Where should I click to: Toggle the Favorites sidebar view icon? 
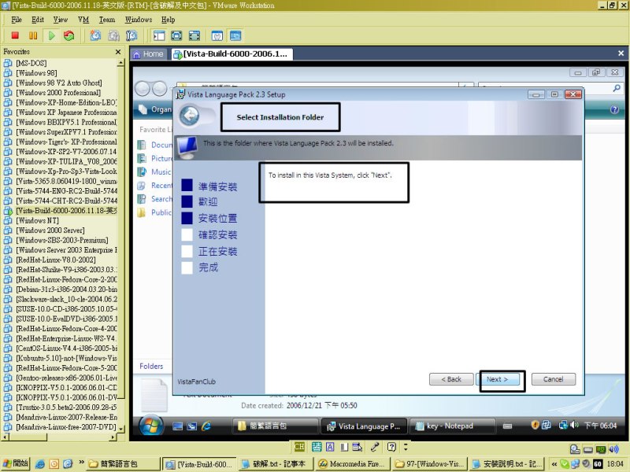(159, 35)
